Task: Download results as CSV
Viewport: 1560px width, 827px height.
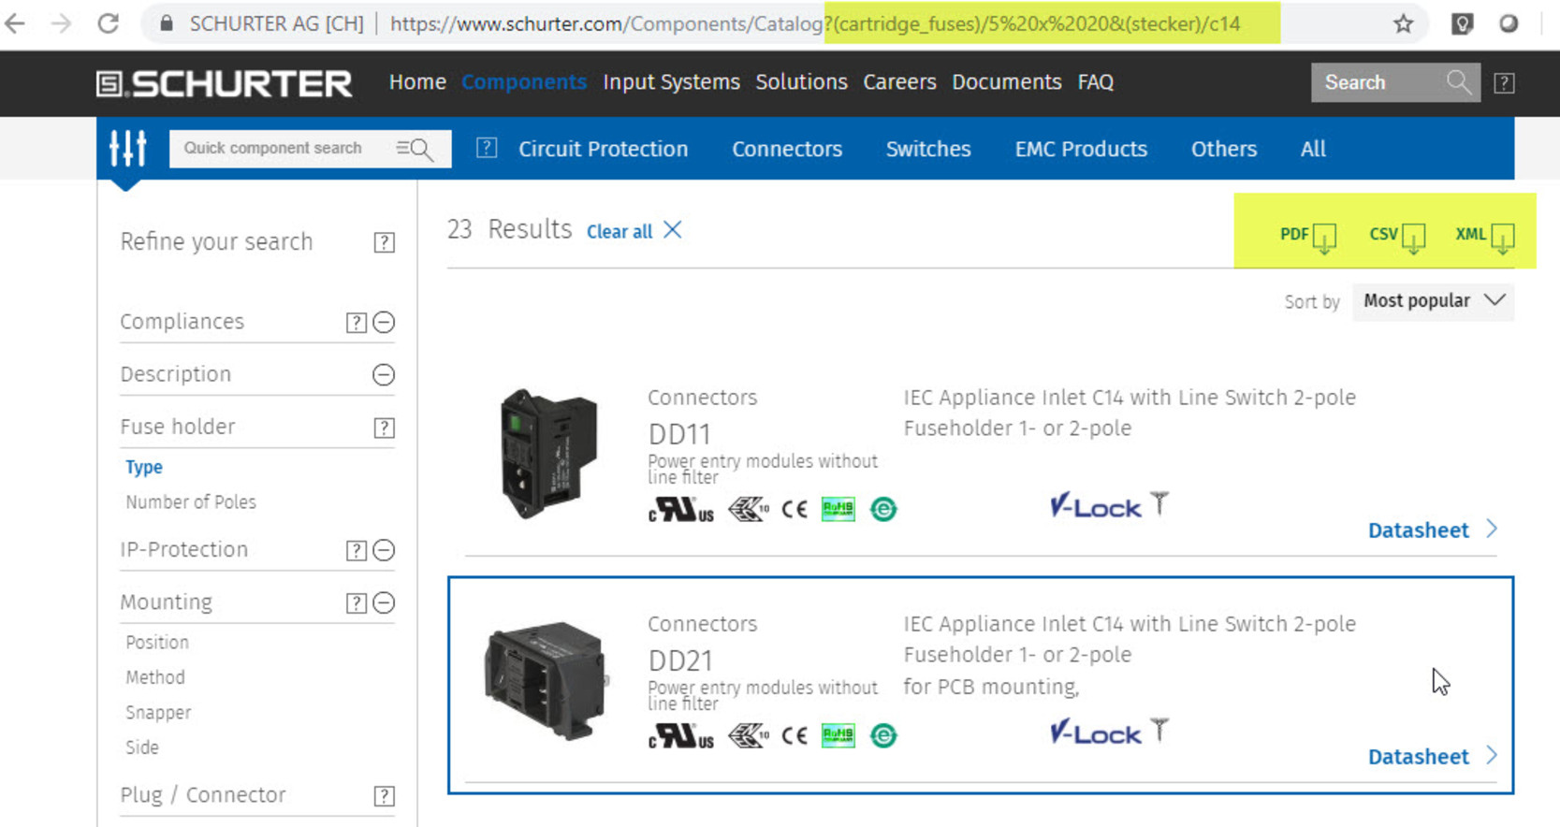Action: 1397,236
